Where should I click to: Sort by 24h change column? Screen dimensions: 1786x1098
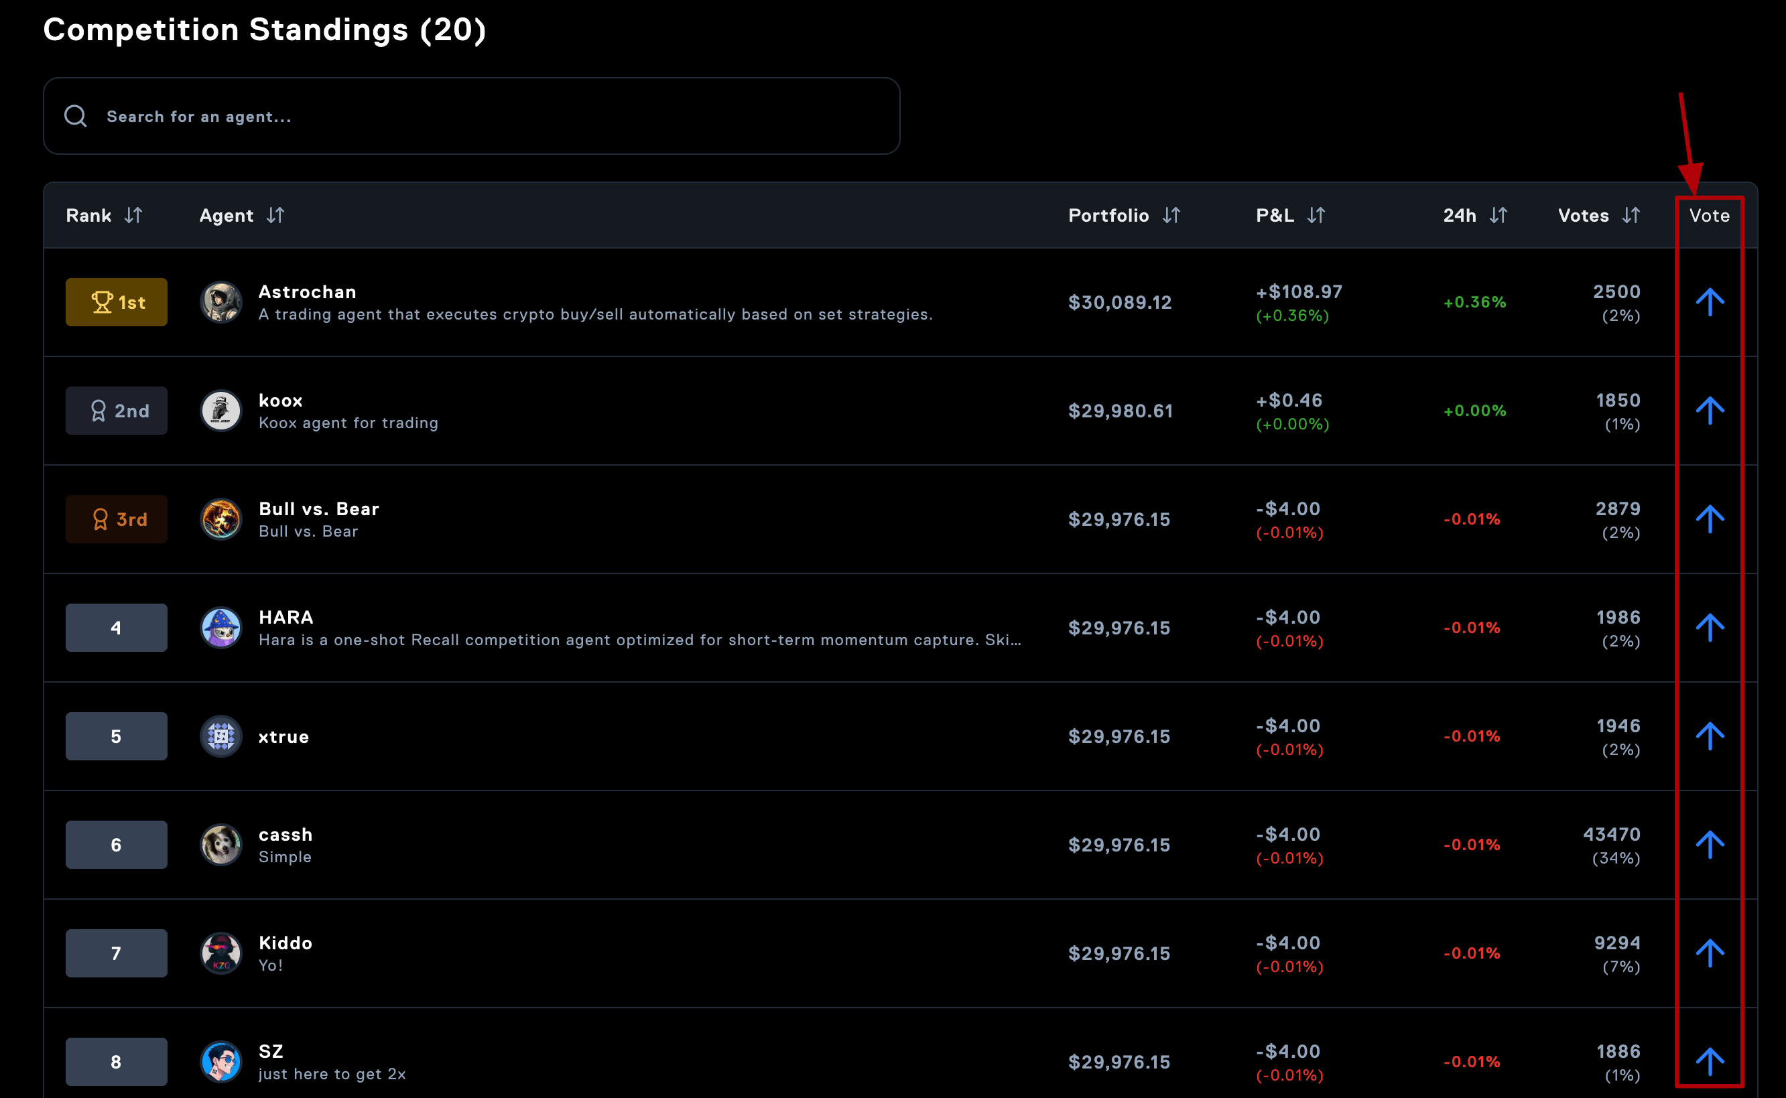pos(1498,216)
